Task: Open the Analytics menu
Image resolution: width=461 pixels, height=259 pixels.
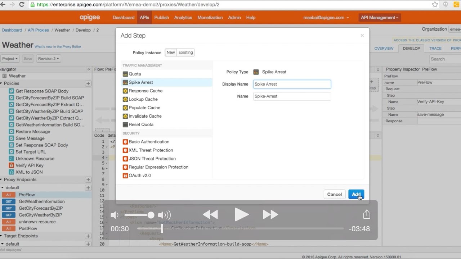Action: (x=183, y=18)
